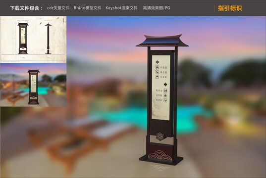The width and height of the screenshot is (266, 178).
Task: Click the middle pictogram under the left arrow
Action: pyautogui.click(x=157, y=72)
